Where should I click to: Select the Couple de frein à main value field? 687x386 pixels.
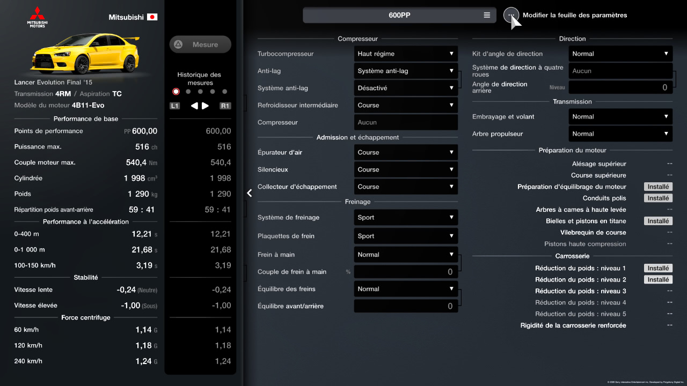coord(406,272)
